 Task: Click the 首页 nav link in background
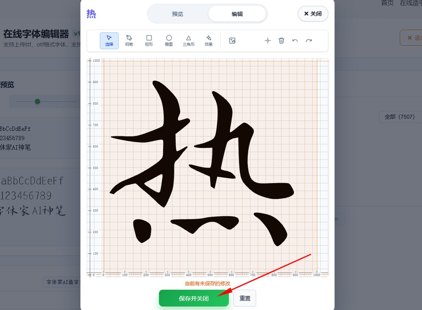387,3
